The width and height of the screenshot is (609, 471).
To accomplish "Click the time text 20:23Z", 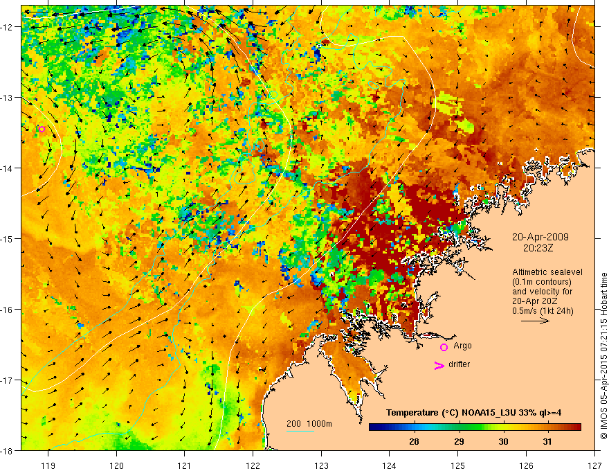I will (538, 248).
